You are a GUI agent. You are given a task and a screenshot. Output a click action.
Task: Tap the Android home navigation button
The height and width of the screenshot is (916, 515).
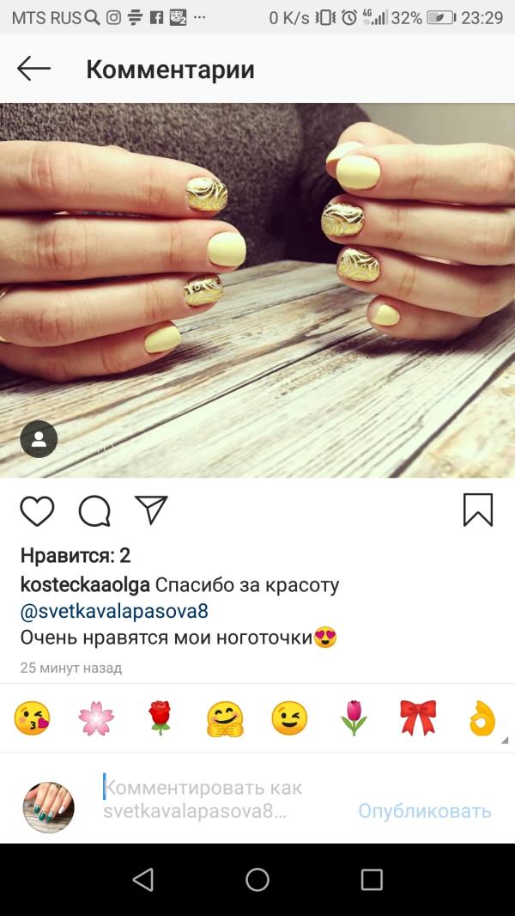point(257,879)
